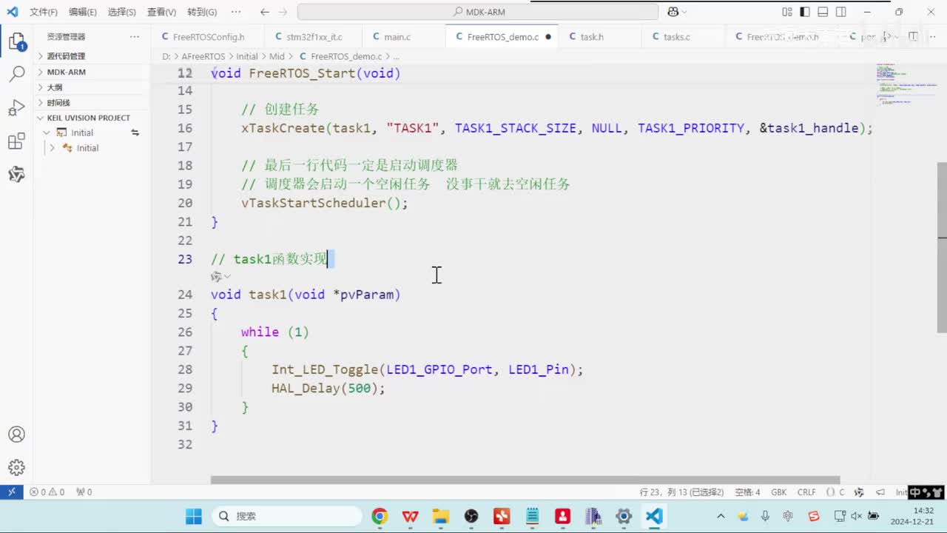Click the split editor icon
Image resolution: width=947 pixels, height=533 pixels.
[x=913, y=36]
